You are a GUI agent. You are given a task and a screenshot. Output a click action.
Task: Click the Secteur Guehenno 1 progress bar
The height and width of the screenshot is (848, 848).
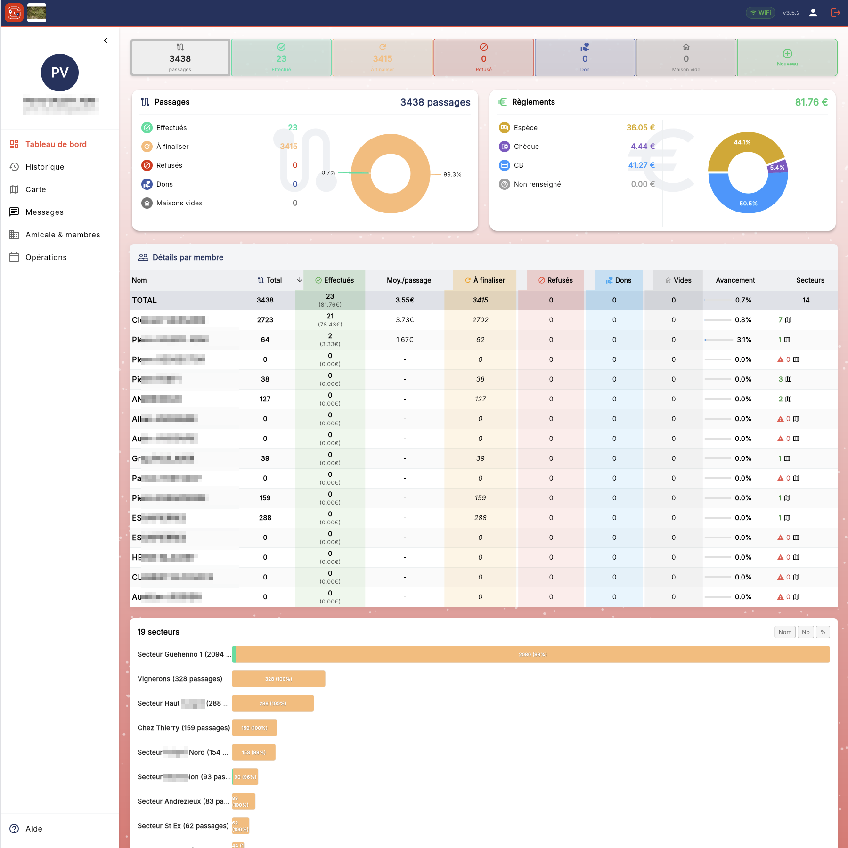532,654
